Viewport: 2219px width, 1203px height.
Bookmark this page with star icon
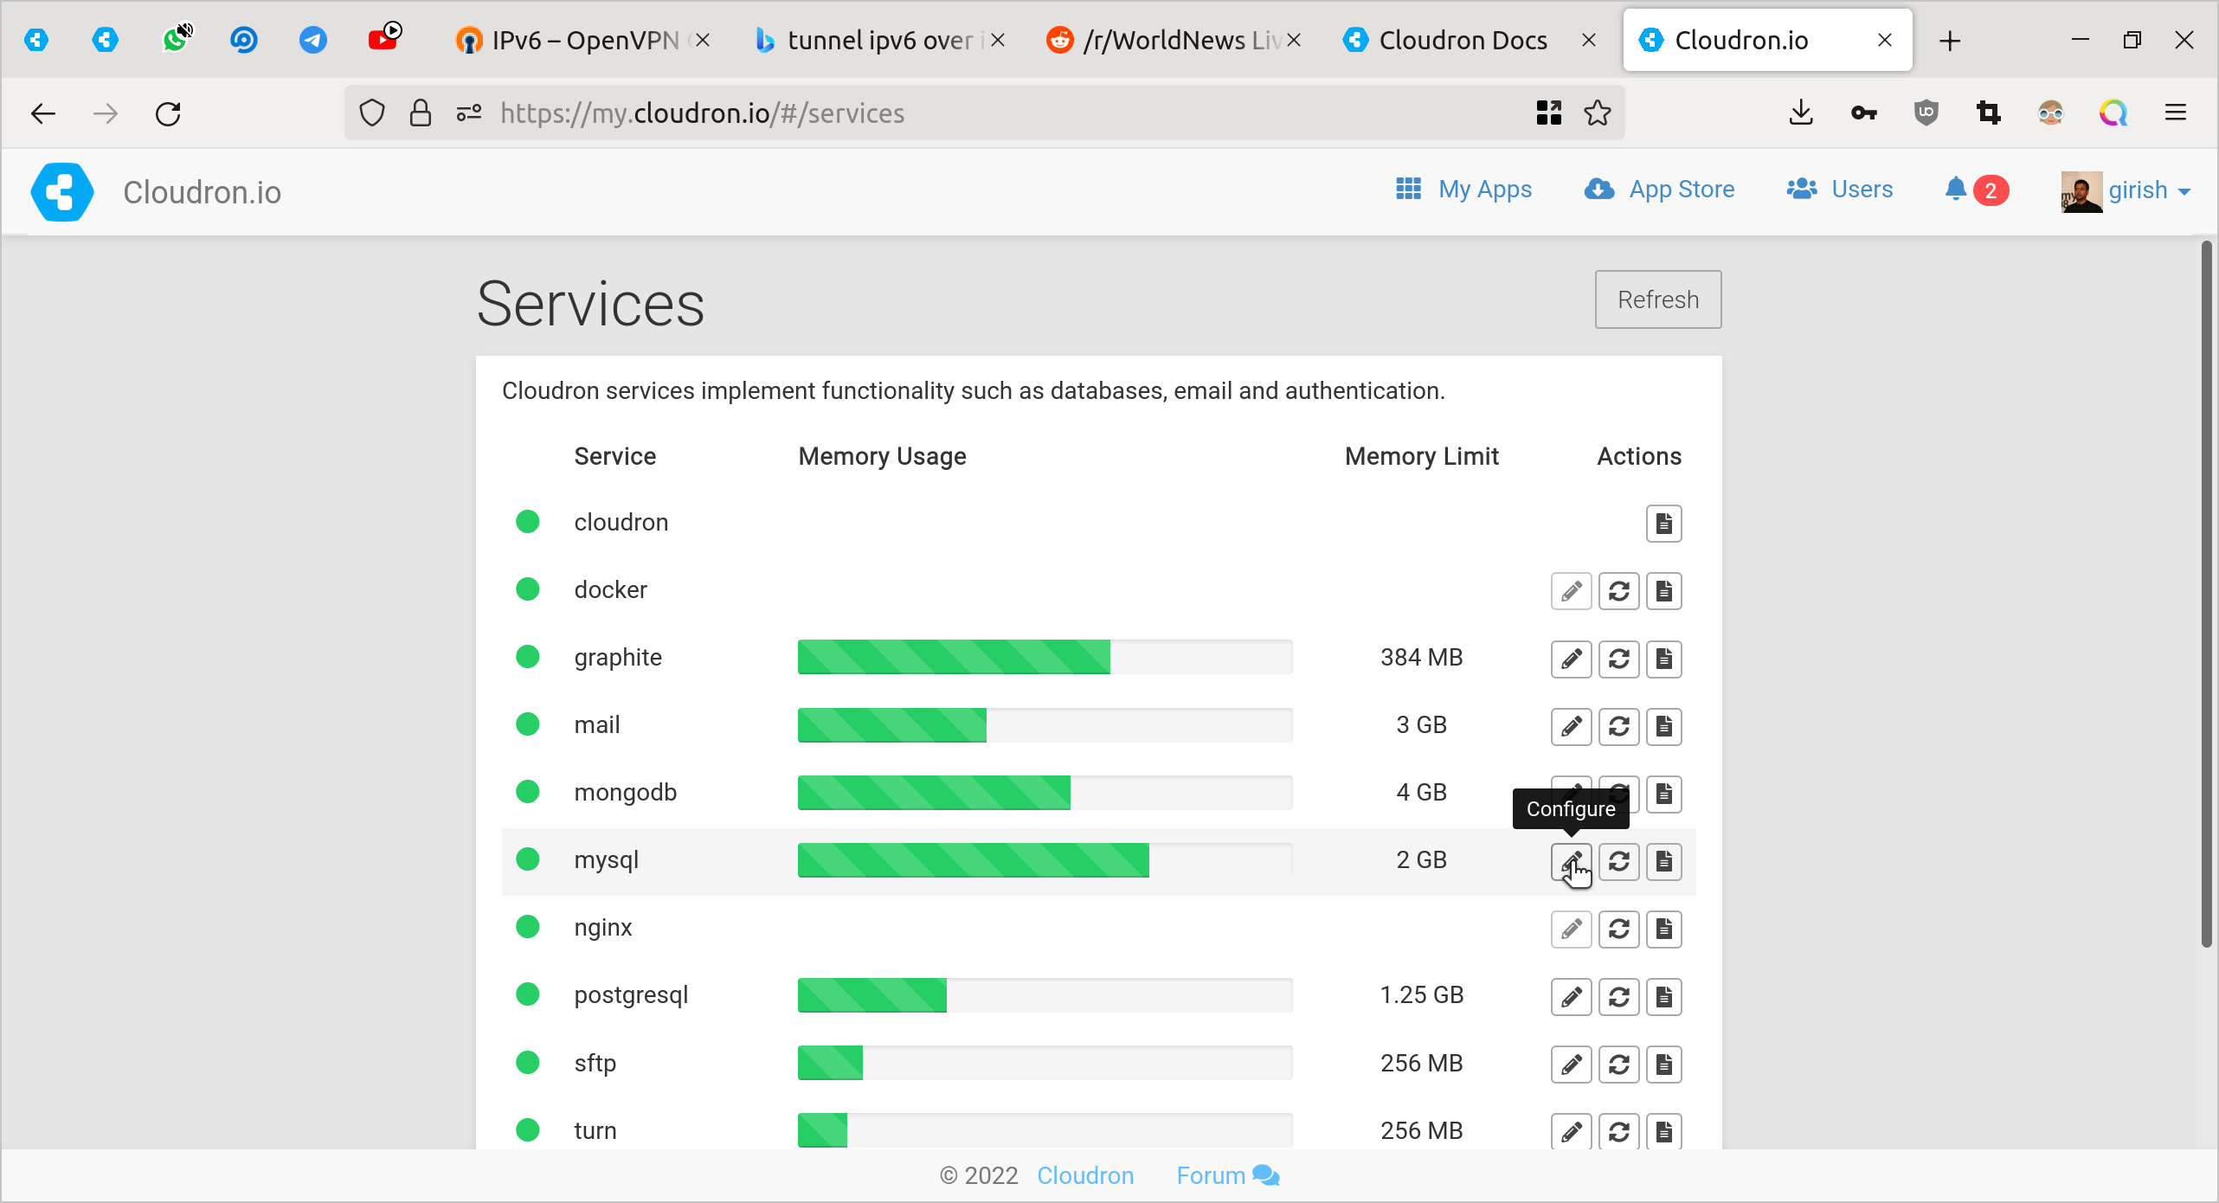pos(1597,113)
